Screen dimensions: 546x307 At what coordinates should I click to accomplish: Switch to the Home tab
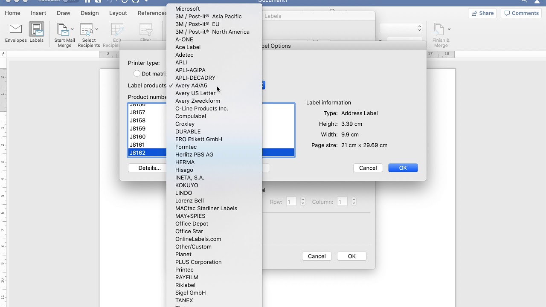(13, 13)
